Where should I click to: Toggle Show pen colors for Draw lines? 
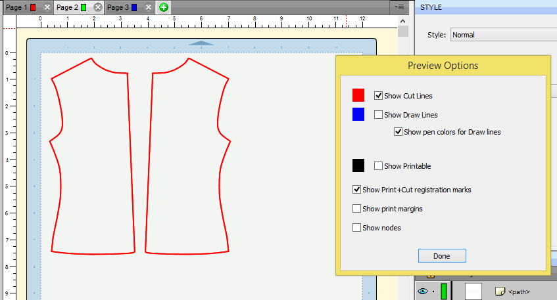pos(398,132)
